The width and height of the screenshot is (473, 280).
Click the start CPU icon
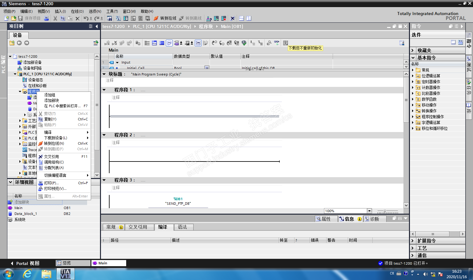tap(216, 18)
